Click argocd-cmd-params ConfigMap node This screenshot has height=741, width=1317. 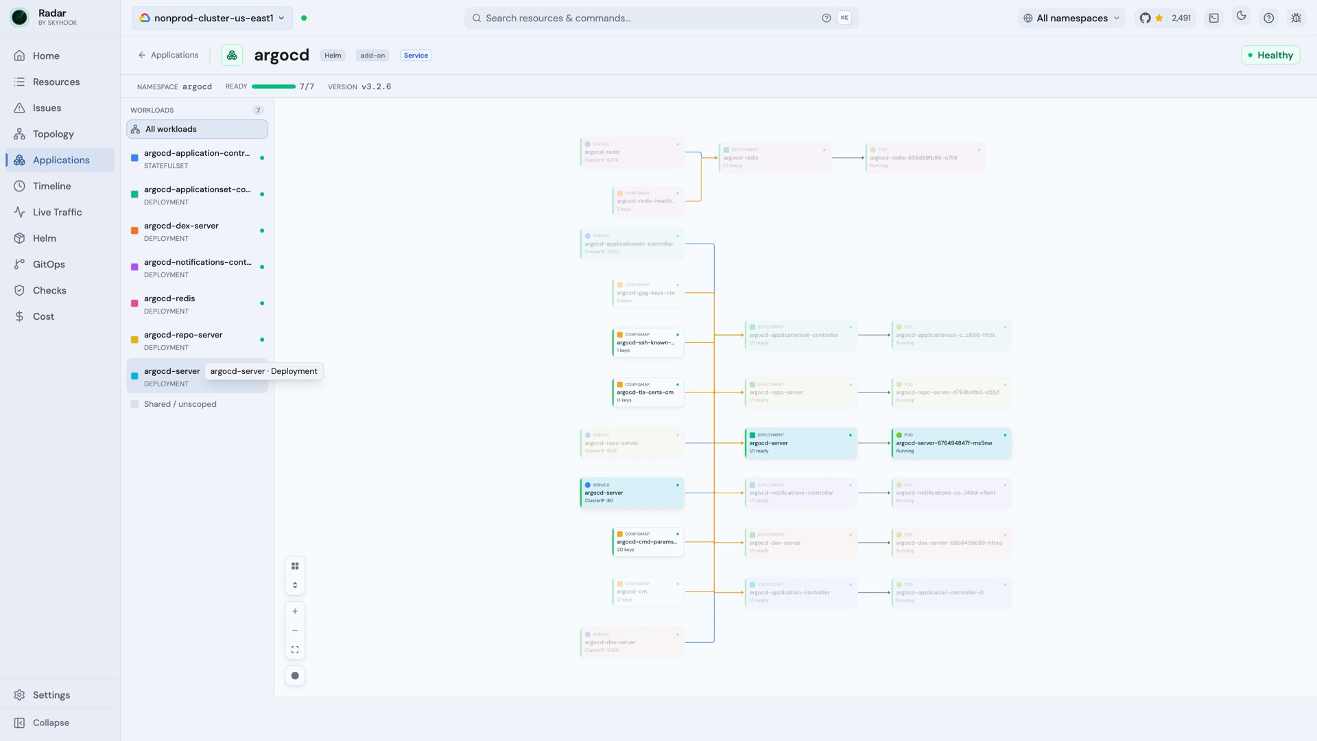[648, 542]
